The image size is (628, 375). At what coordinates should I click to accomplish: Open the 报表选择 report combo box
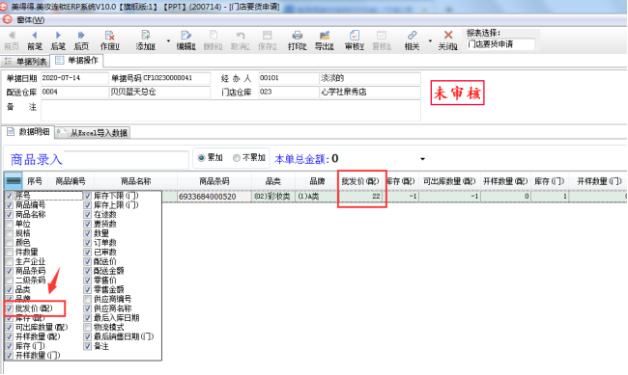(500, 44)
